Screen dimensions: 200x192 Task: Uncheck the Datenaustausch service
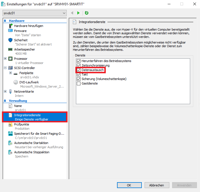tap(78, 70)
